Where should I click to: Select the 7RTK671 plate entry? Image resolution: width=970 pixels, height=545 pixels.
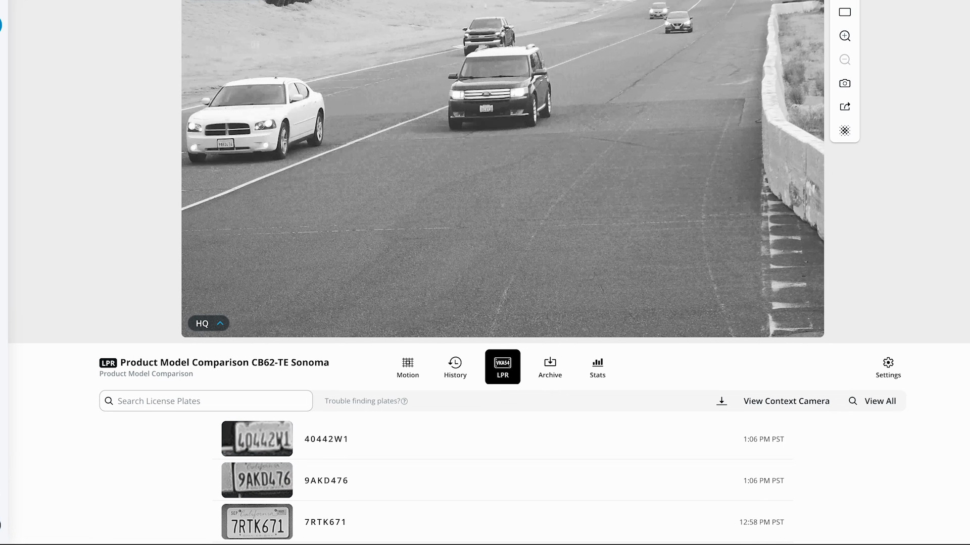[x=325, y=522]
